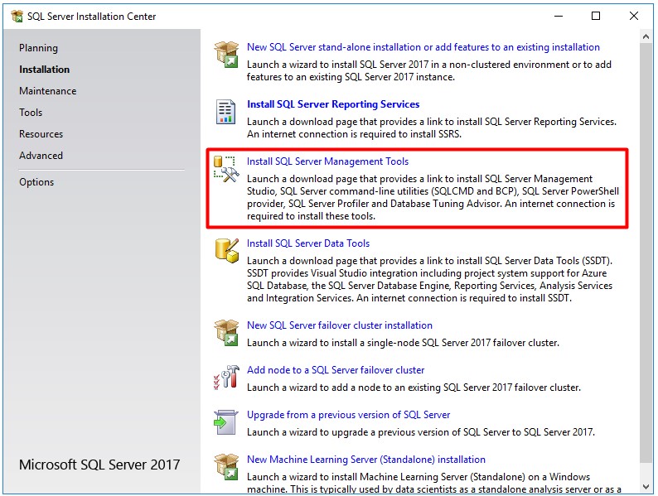Select the Maintenance section in sidebar

click(x=47, y=91)
